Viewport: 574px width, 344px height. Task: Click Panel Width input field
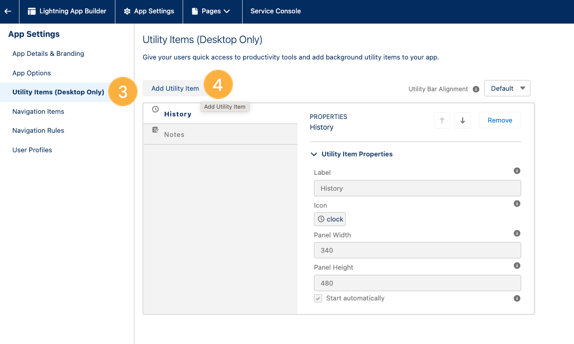[x=418, y=250]
